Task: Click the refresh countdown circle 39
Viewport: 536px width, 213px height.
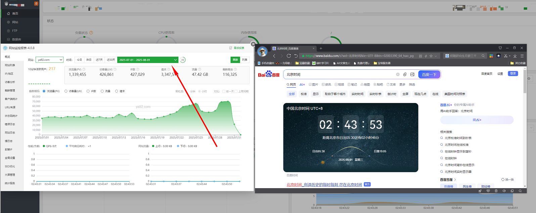Action: tap(183, 60)
